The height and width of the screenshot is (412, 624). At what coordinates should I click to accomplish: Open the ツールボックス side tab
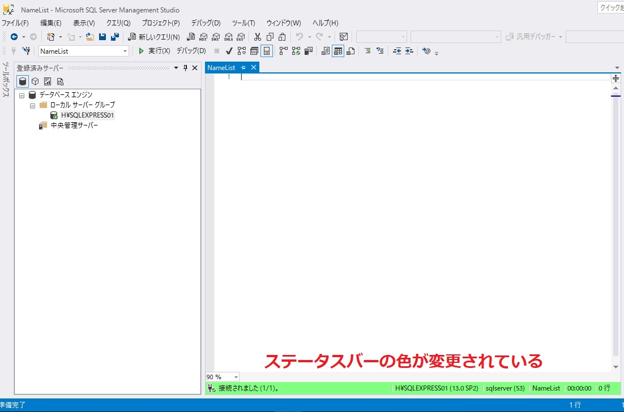coord(6,80)
